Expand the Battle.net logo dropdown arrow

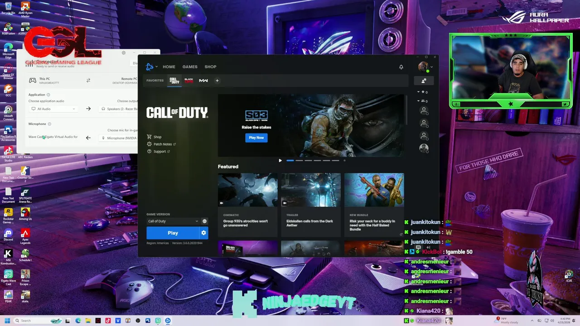pyautogui.click(x=157, y=67)
